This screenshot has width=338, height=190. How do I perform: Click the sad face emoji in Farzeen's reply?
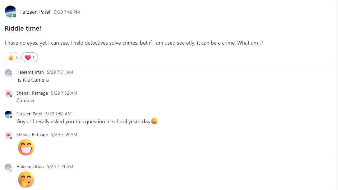[x=155, y=121]
